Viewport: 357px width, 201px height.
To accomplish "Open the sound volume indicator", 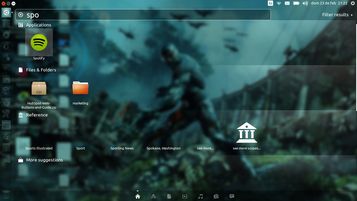I will [x=305, y=3].
